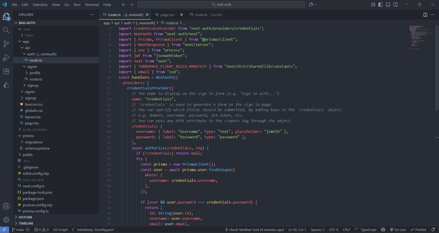Screen dimensions: 439x233
Task: Open editor More Actions ellipsis
Action: tap(433, 15)
